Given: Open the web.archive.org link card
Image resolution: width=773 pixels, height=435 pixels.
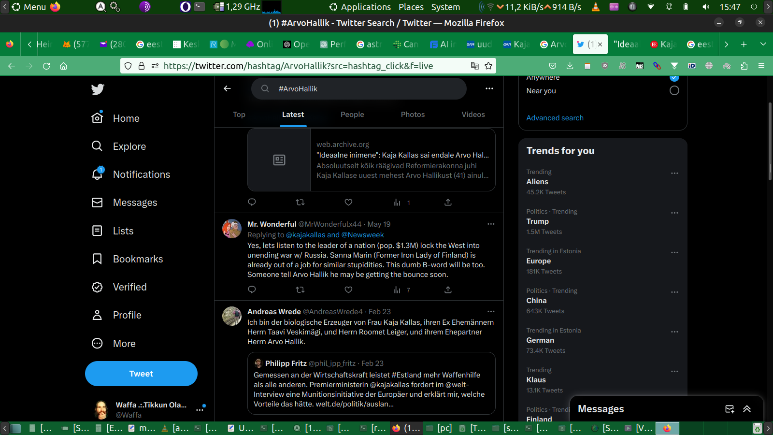Looking at the screenshot, I should (x=372, y=160).
